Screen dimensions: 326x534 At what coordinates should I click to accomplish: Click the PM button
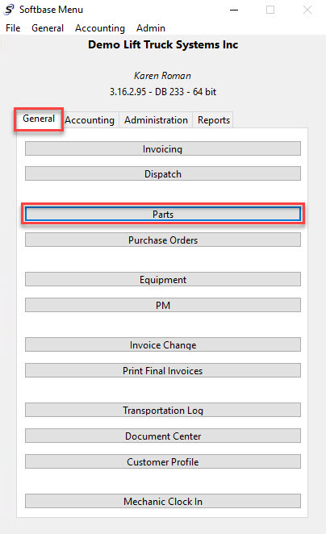(x=163, y=305)
